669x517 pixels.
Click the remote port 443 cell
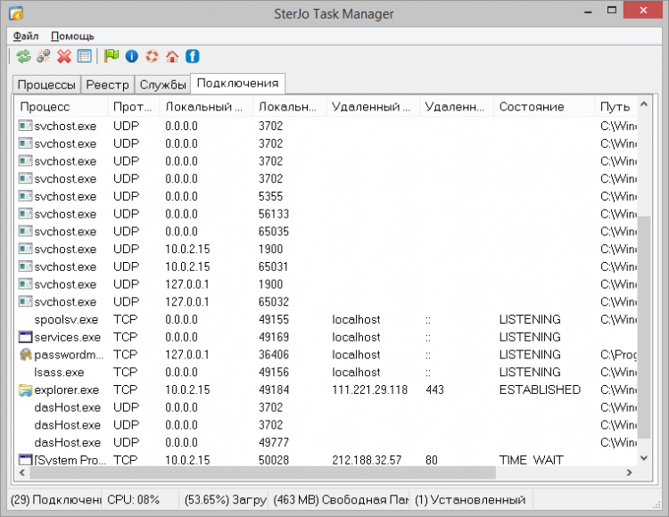[434, 390]
